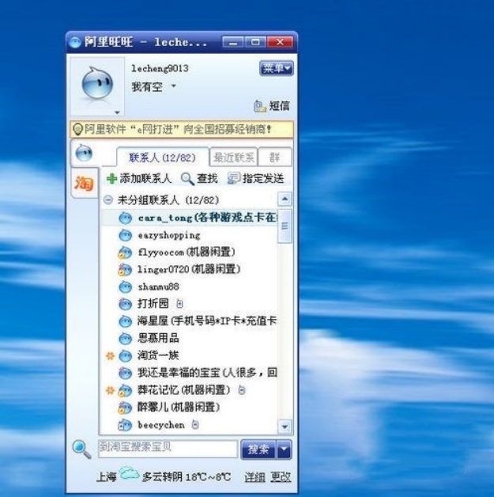Open 短信 SMS messaging

click(x=272, y=106)
